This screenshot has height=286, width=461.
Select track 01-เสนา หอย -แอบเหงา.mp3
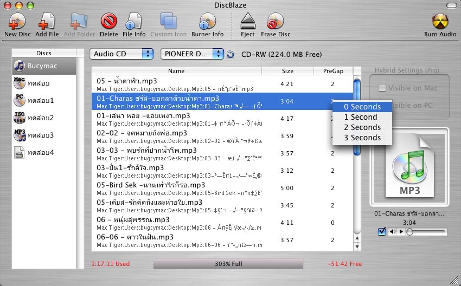click(x=222, y=119)
